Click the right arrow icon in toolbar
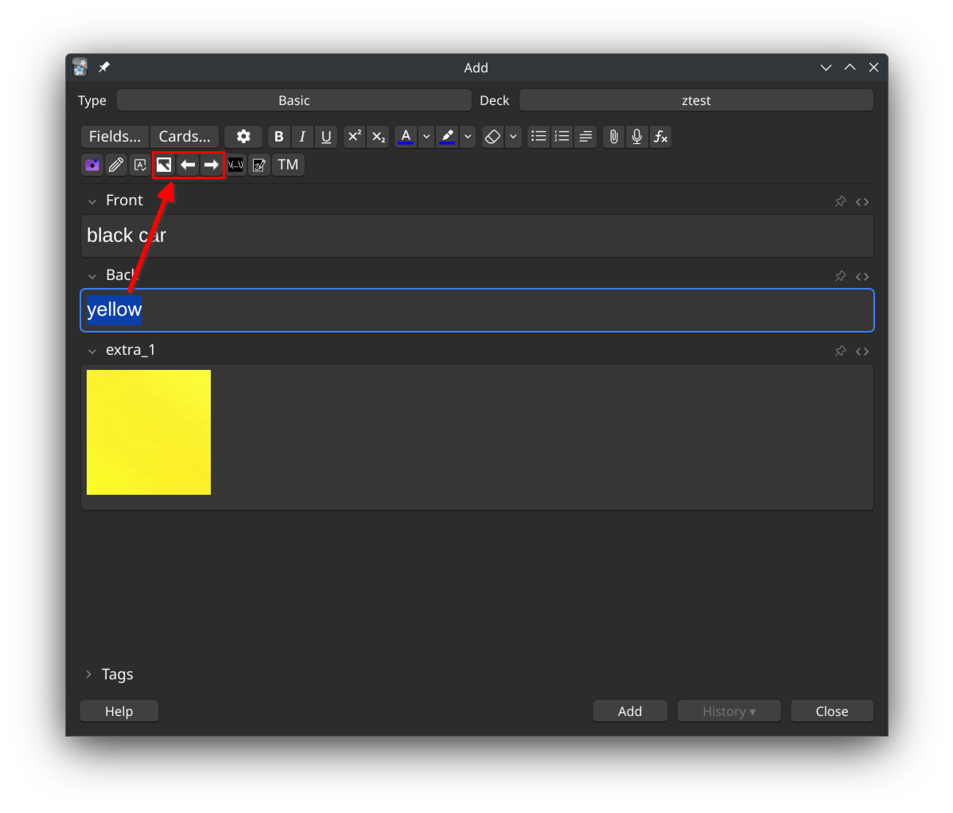This screenshot has width=953, height=813. click(x=212, y=165)
